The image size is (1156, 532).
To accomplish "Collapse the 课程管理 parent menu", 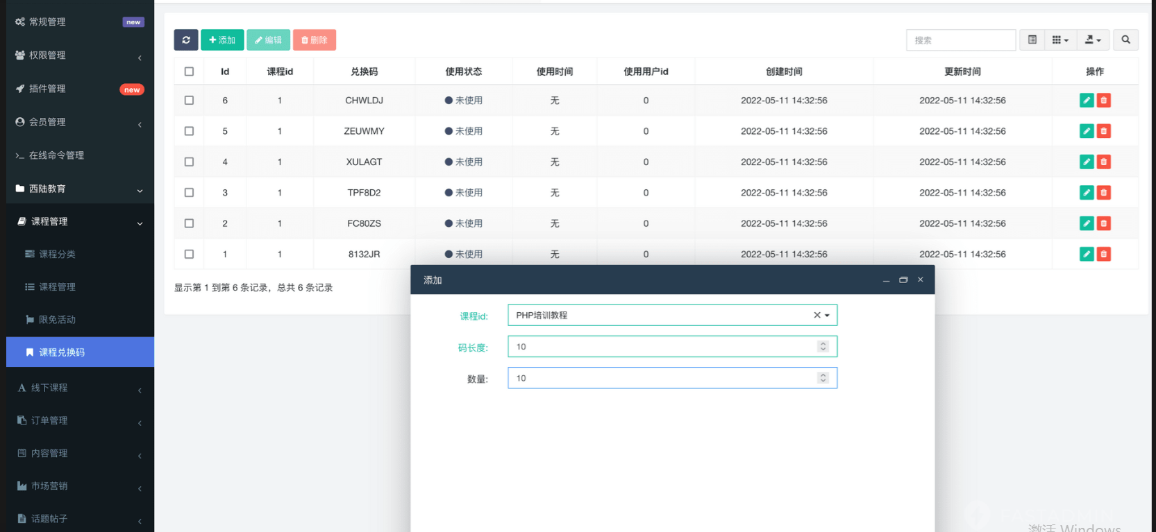I will (x=80, y=222).
